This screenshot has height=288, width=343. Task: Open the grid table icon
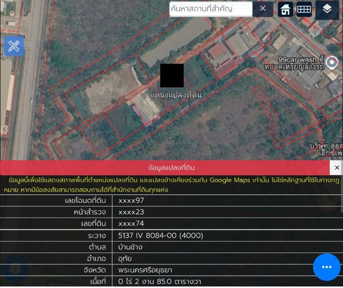[304, 9]
